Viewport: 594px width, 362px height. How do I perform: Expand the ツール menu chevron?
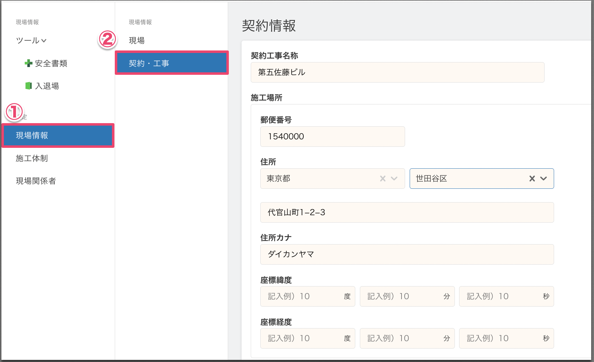point(44,41)
